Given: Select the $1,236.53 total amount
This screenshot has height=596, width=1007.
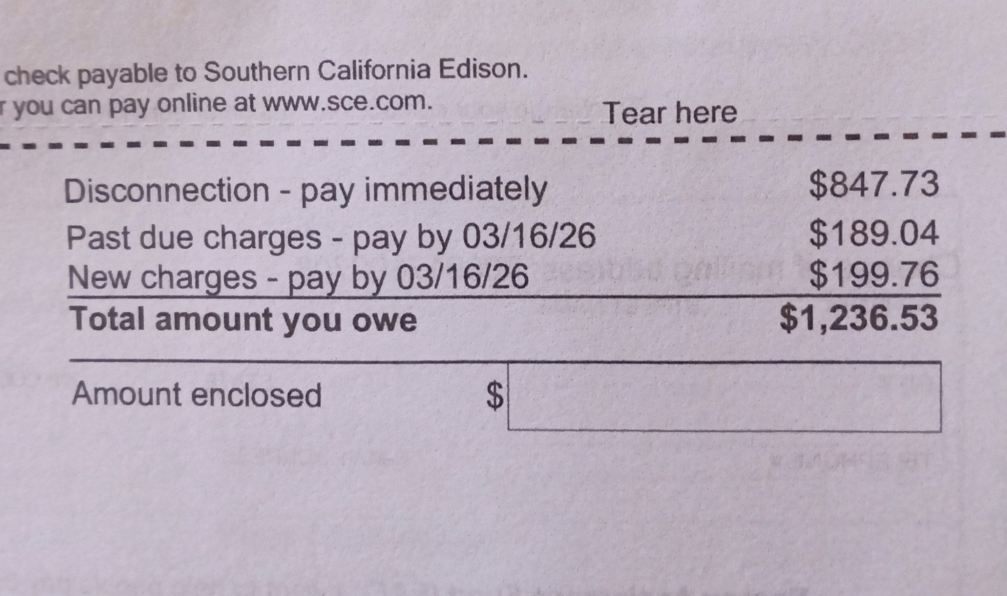Looking at the screenshot, I should 858,318.
